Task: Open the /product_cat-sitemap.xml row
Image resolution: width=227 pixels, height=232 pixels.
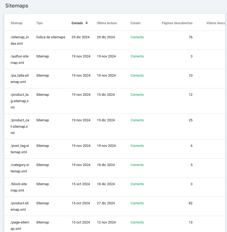Action: [x=115, y=127]
